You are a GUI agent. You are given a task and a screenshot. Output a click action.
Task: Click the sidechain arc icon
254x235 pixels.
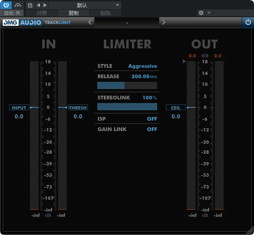18,5
